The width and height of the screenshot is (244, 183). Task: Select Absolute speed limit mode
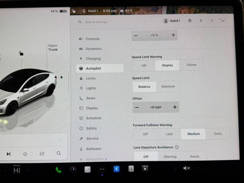[168, 87]
